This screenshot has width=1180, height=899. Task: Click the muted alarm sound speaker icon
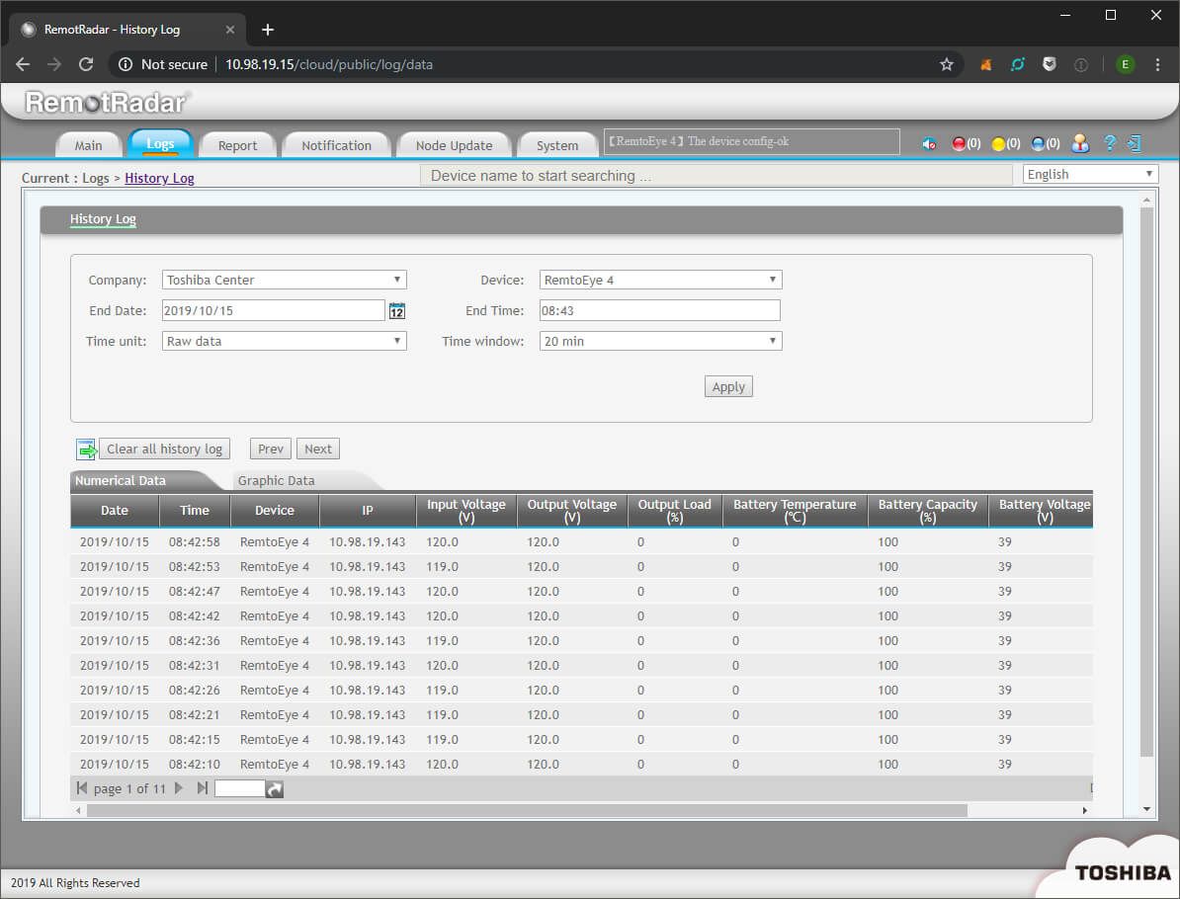(929, 144)
